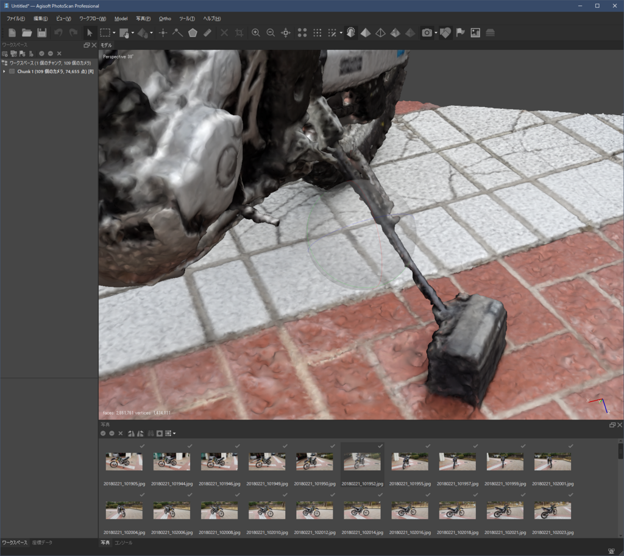Pick the Ruler measurement tool
624x556 pixels.
point(207,33)
